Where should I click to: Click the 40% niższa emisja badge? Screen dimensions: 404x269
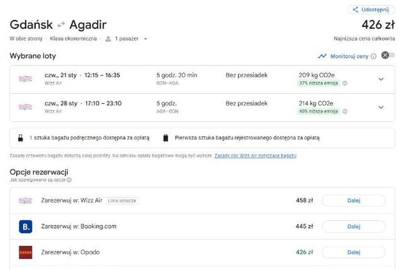(318, 111)
